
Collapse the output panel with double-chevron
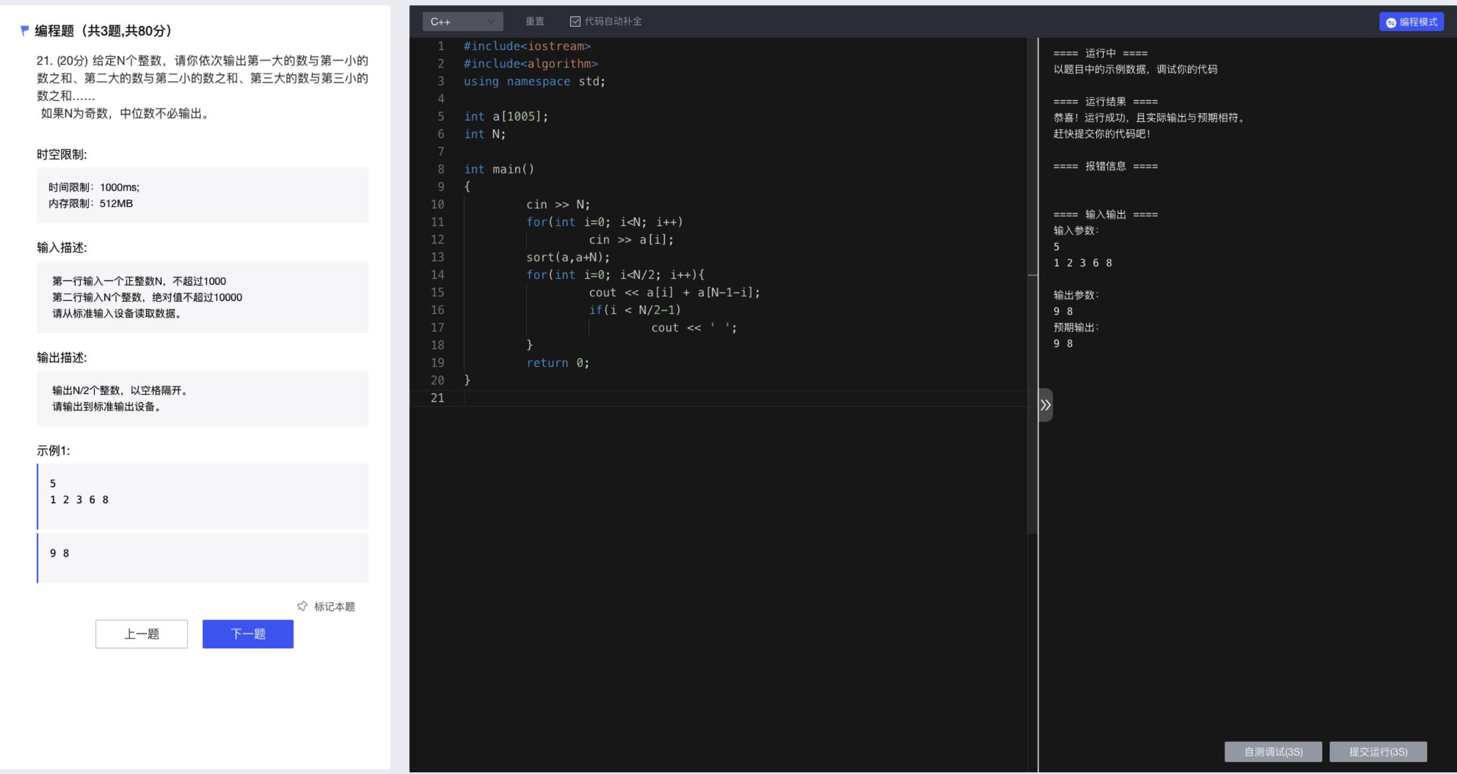click(1045, 405)
